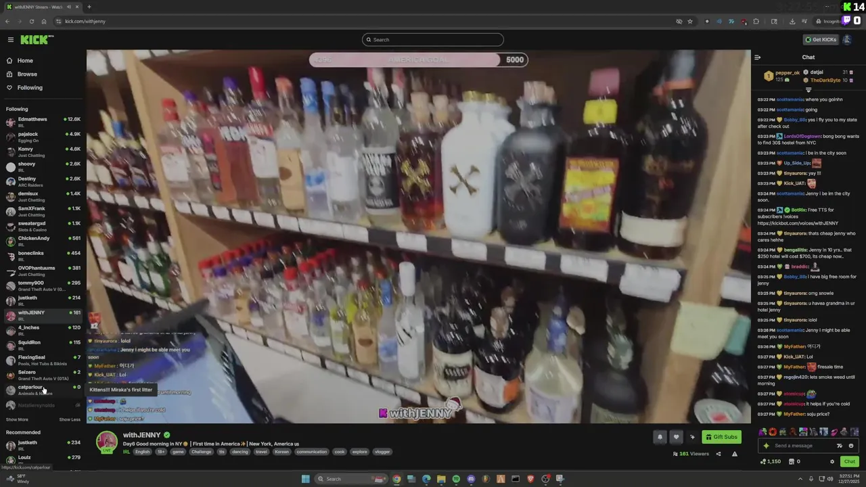Select the dancing tag

coord(240,452)
